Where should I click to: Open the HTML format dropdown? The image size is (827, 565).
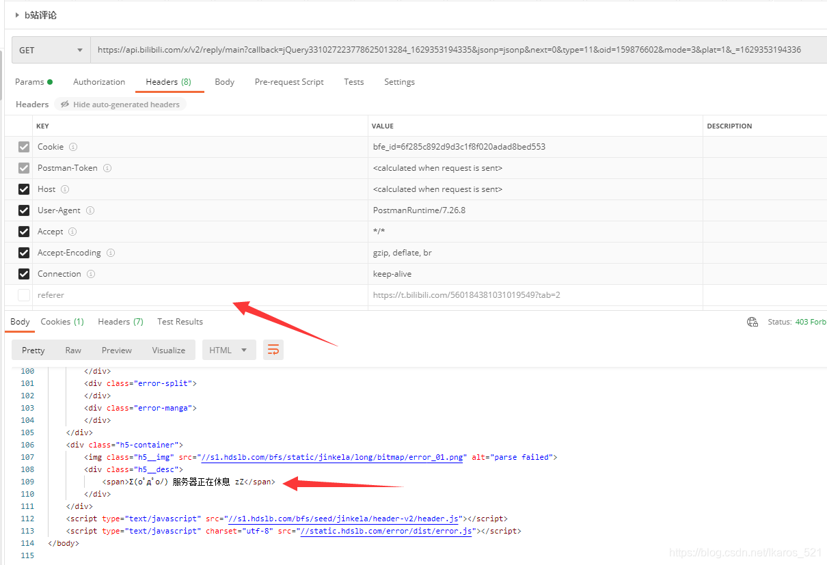tap(229, 350)
